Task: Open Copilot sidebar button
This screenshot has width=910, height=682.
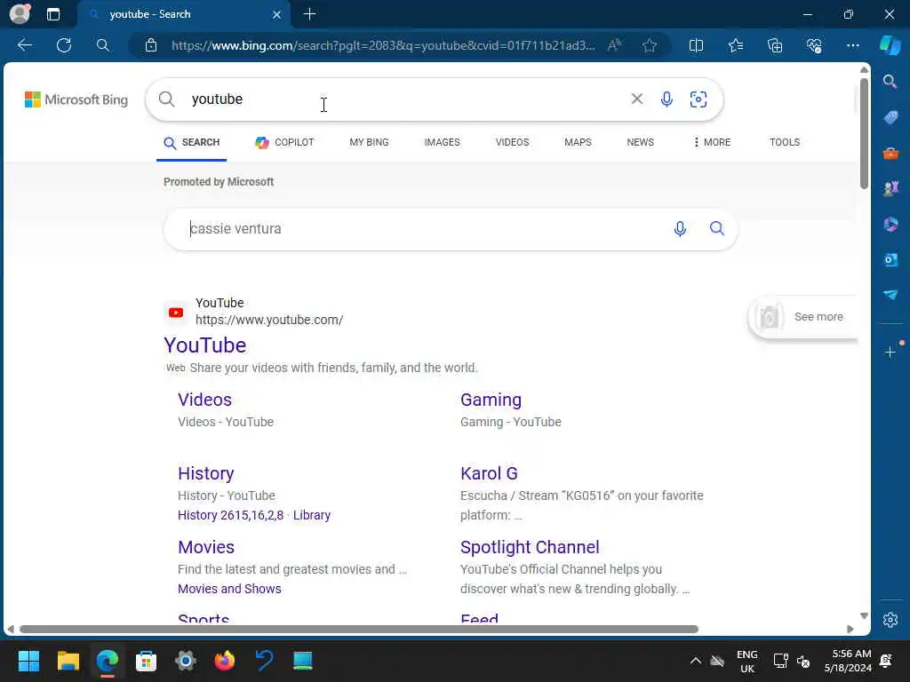Action: click(x=890, y=44)
